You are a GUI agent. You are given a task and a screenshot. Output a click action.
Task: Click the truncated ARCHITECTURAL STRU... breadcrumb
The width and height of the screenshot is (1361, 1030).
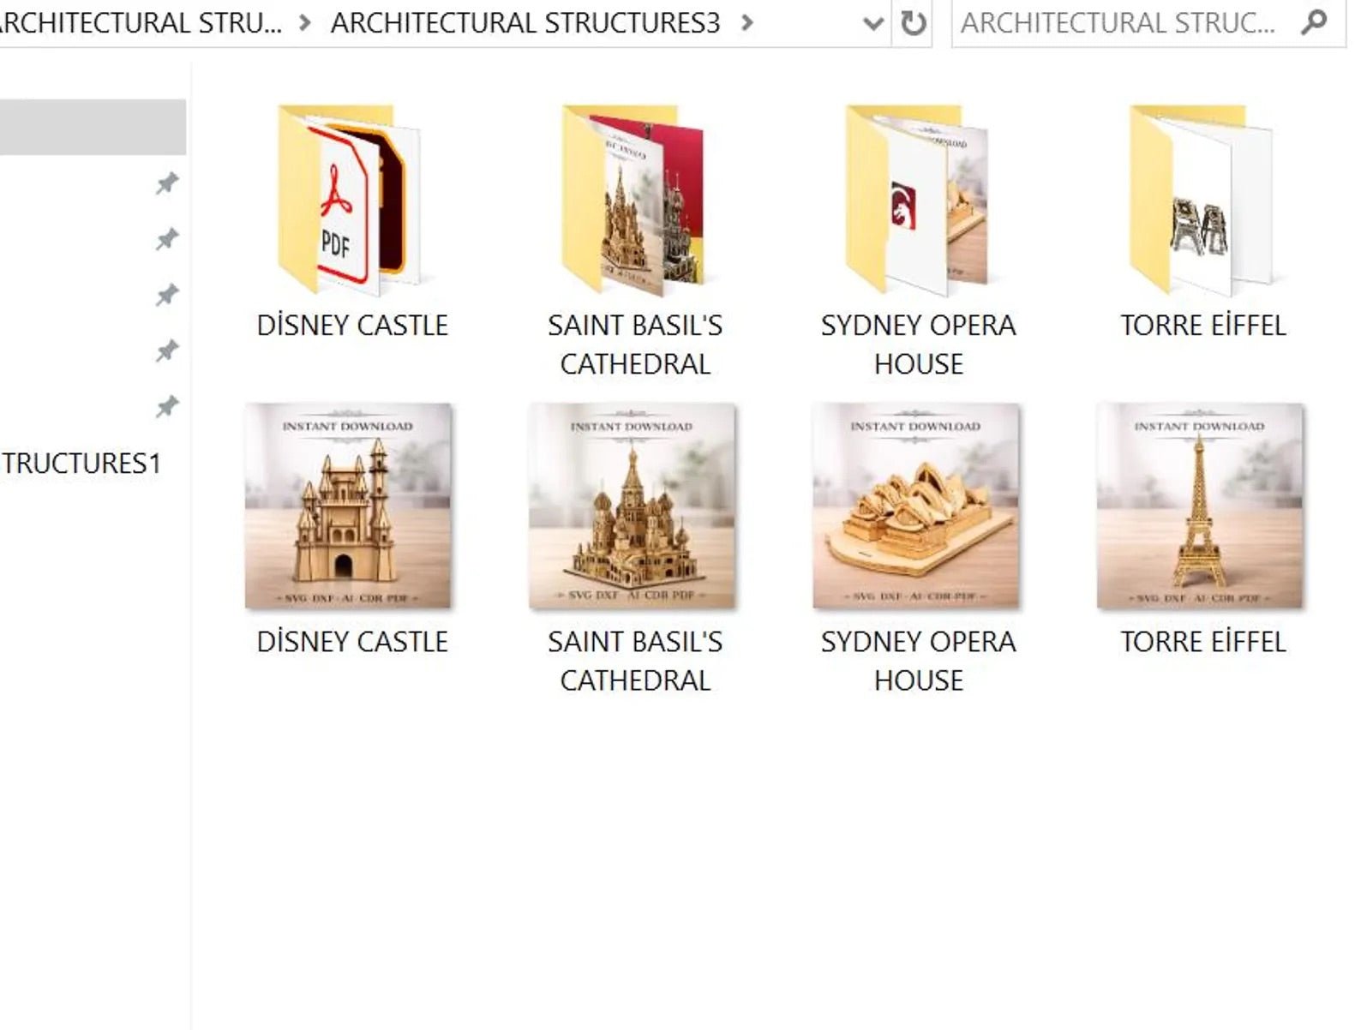point(141,23)
